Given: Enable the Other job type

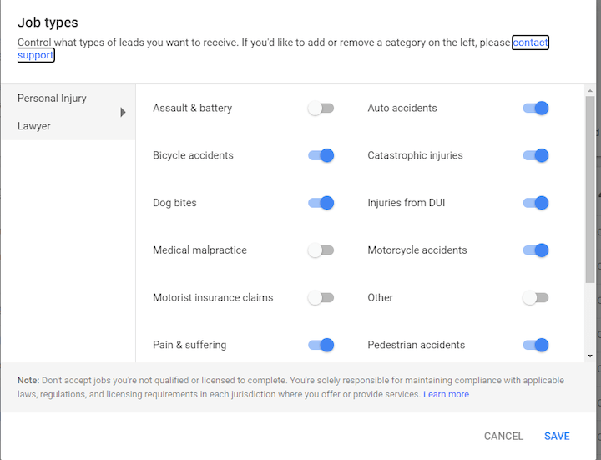Looking at the screenshot, I should 535,298.
